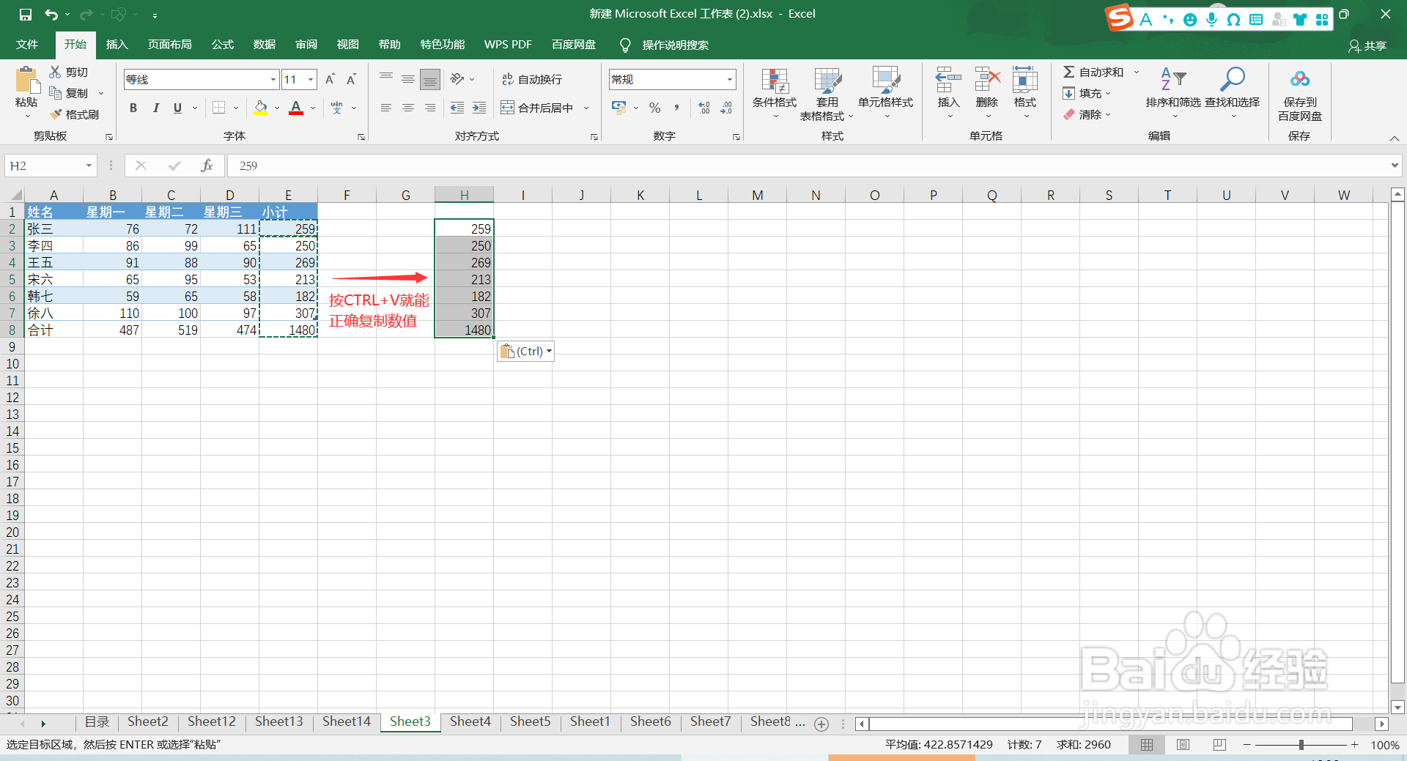Toggle Wrap Text (自动换行)
Viewport: 1407px width, 761px height.
click(x=532, y=79)
